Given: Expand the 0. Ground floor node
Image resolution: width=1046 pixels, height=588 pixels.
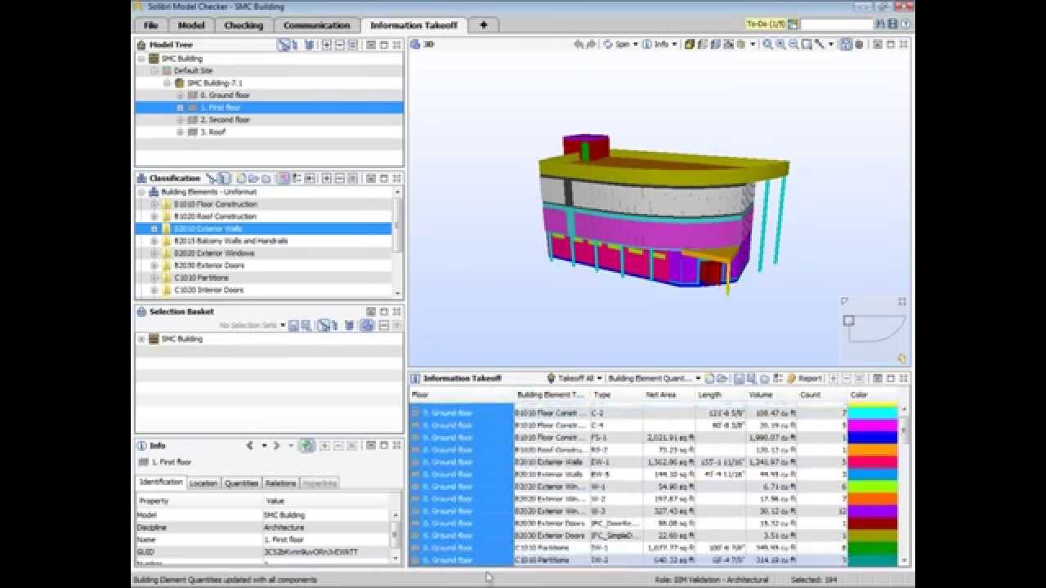Looking at the screenshot, I should (x=181, y=96).
